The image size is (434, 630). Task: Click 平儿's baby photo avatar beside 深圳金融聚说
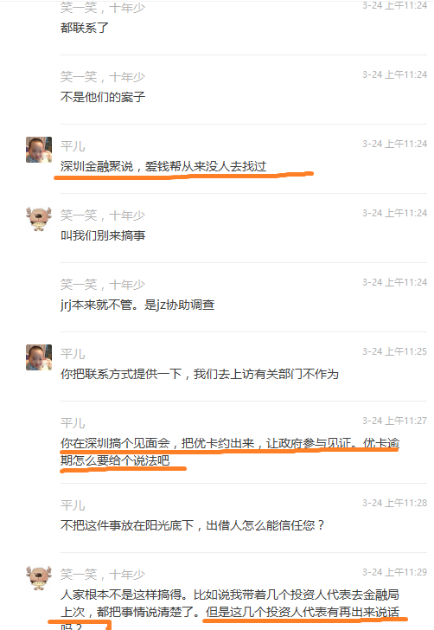[39, 150]
